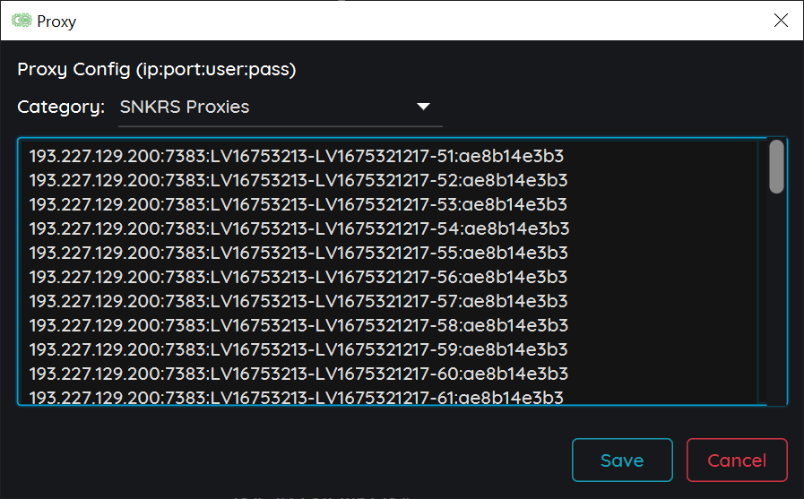The width and height of the screenshot is (804, 499).
Task: Place cursor in proxy line ending -58
Action: click(x=299, y=325)
